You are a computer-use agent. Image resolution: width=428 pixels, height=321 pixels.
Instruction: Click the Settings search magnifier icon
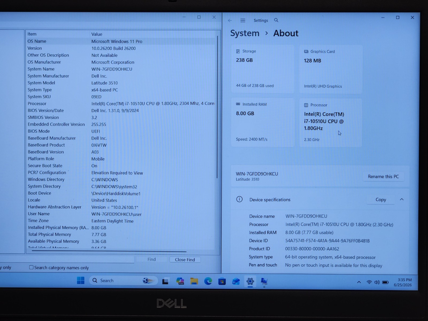tap(276, 20)
